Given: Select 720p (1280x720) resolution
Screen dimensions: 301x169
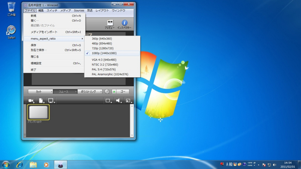Looking at the screenshot, I should tap(112, 48).
